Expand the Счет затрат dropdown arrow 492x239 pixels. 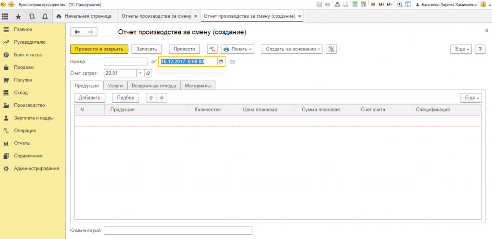tap(140, 73)
